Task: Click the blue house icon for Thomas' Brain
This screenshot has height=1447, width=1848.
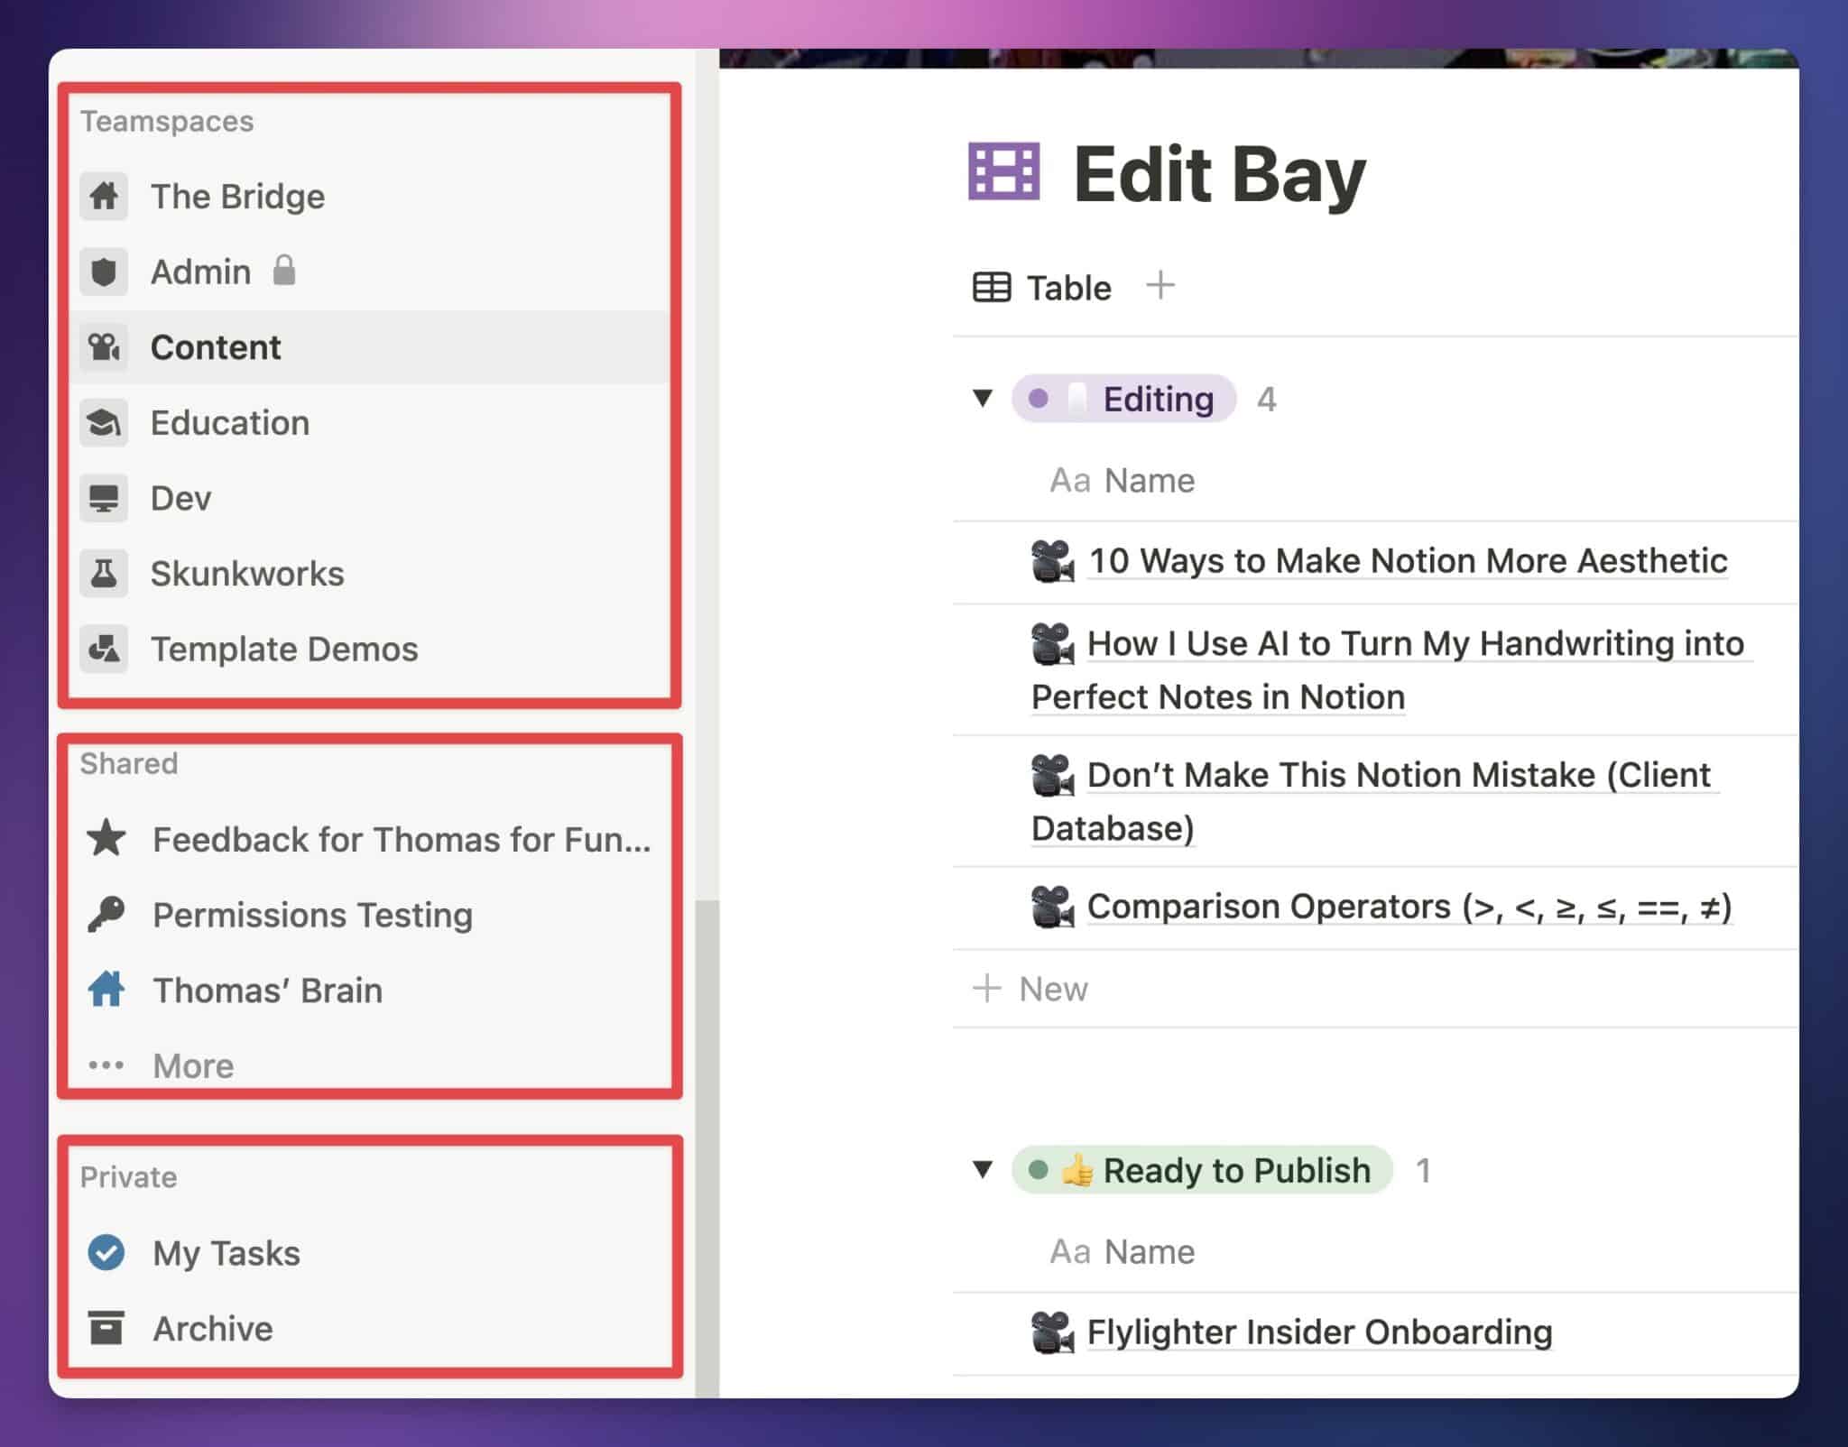Action: tap(106, 990)
